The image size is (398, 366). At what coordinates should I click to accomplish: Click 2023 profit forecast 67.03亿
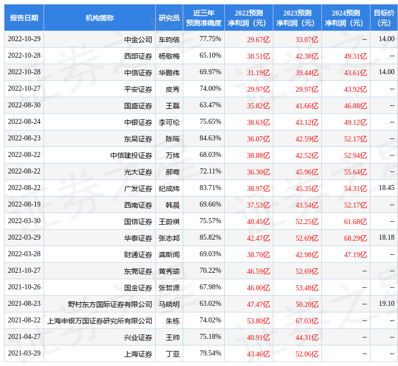click(307, 321)
